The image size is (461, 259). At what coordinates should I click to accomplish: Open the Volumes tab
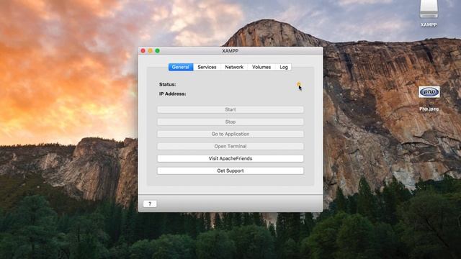pos(261,67)
